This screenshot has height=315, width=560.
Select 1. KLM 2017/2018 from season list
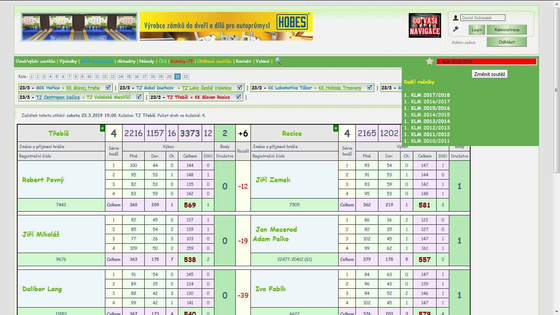coord(427,95)
